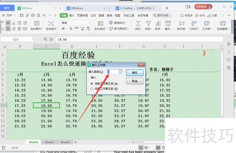
Task: Click the vertical scrollbar of the sheet
Action: (x=222, y=84)
